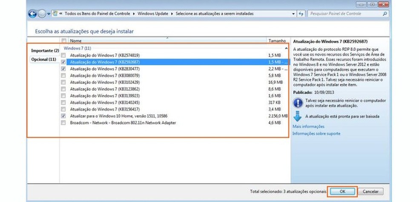Click 'Todos os Itens do Painel de Controle' breadcrumb
The width and height of the screenshot is (419, 202).
point(98,14)
